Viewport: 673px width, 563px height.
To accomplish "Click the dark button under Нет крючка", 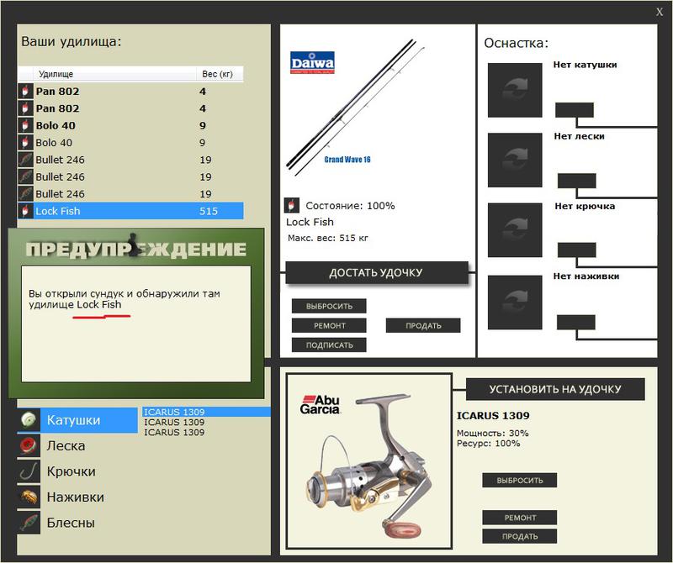I will point(576,250).
